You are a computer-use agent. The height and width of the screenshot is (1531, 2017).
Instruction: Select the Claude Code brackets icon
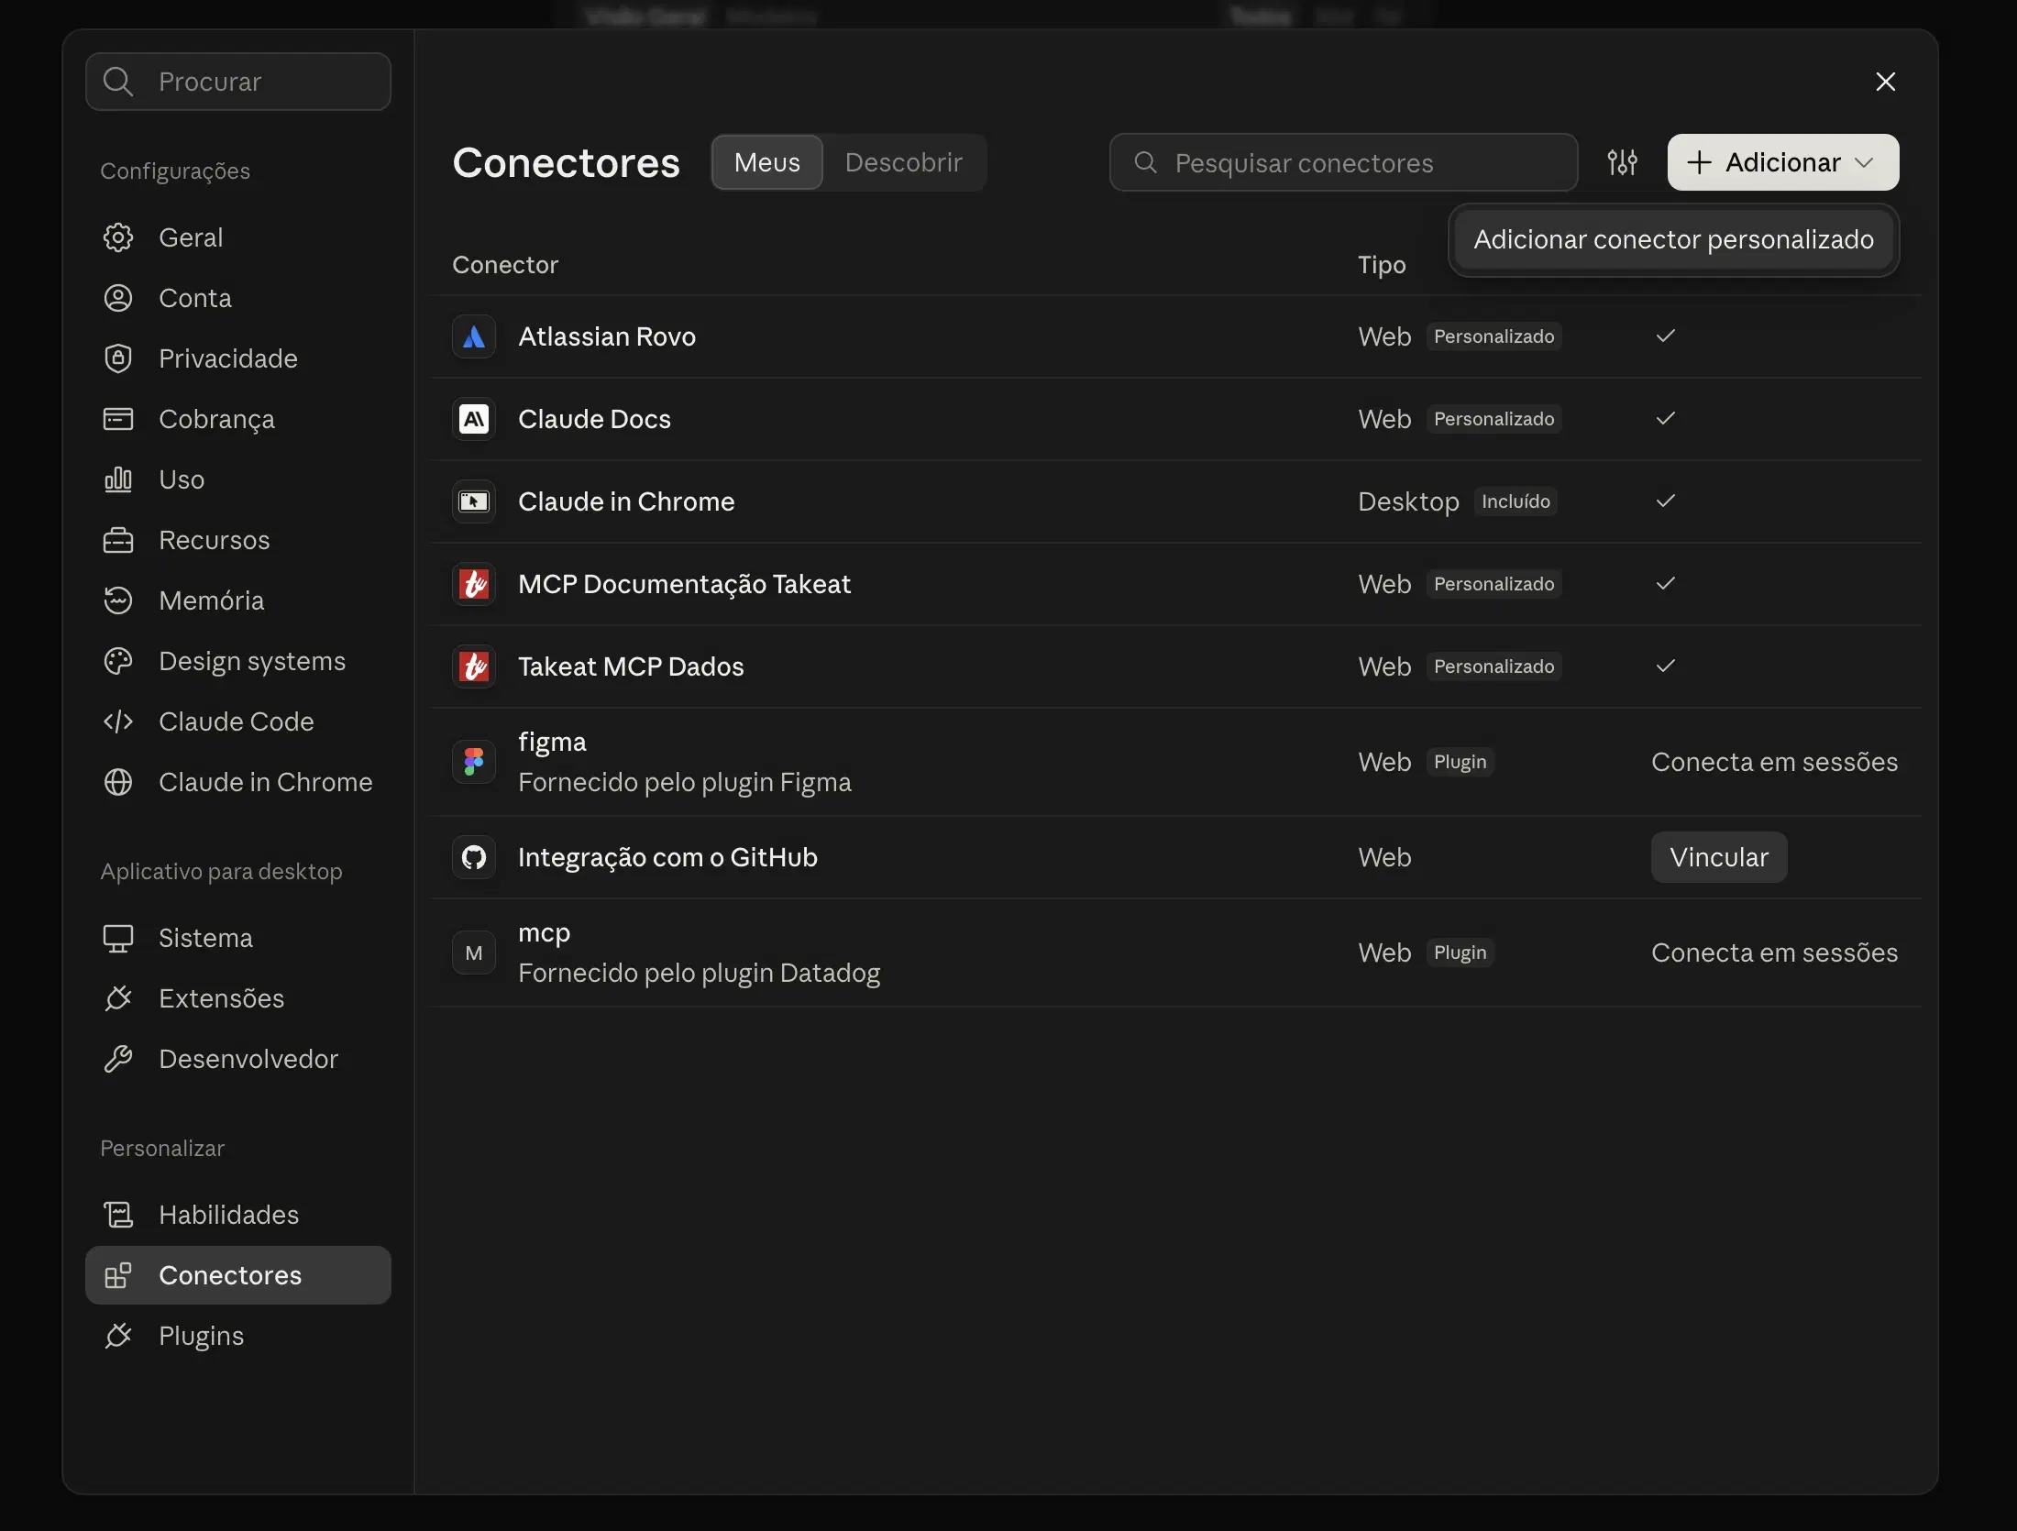[x=118, y=721]
